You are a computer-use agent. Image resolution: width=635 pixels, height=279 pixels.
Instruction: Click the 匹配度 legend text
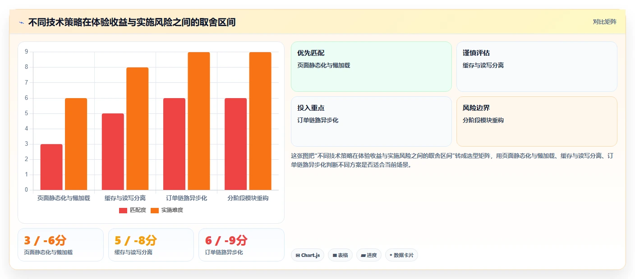138,210
